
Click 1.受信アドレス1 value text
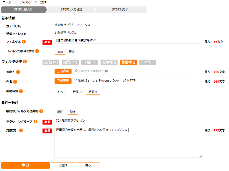pyautogui.click(x=66, y=33)
